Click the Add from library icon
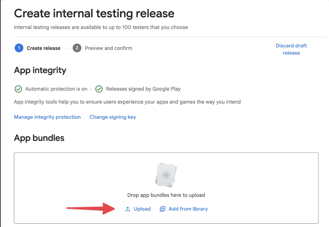 (162, 209)
